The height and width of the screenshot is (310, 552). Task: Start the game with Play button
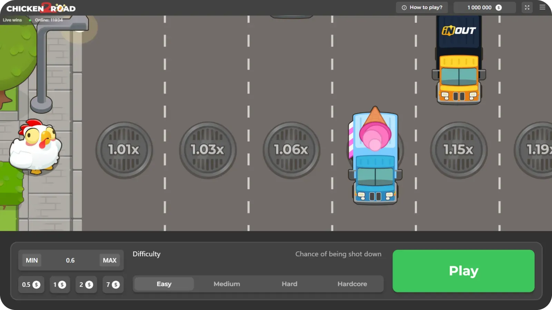(x=463, y=271)
